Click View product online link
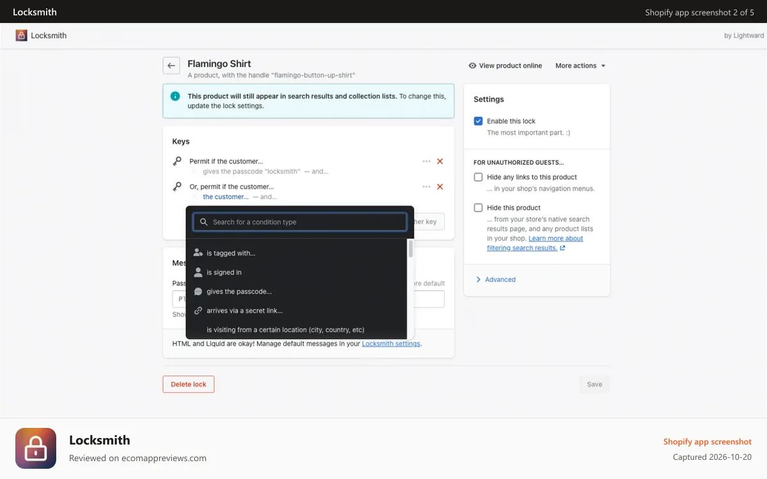The height and width of the screenshot is (479, 767). pos(505,66)
